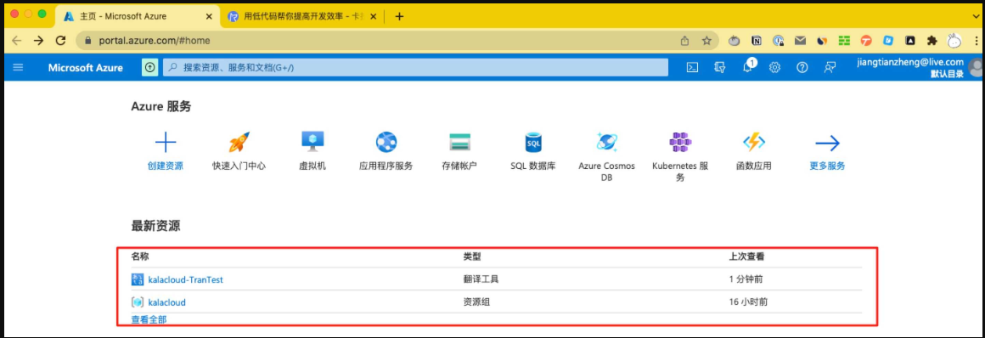Click the kalacloud-TranTest translator icon

(138, 279)
